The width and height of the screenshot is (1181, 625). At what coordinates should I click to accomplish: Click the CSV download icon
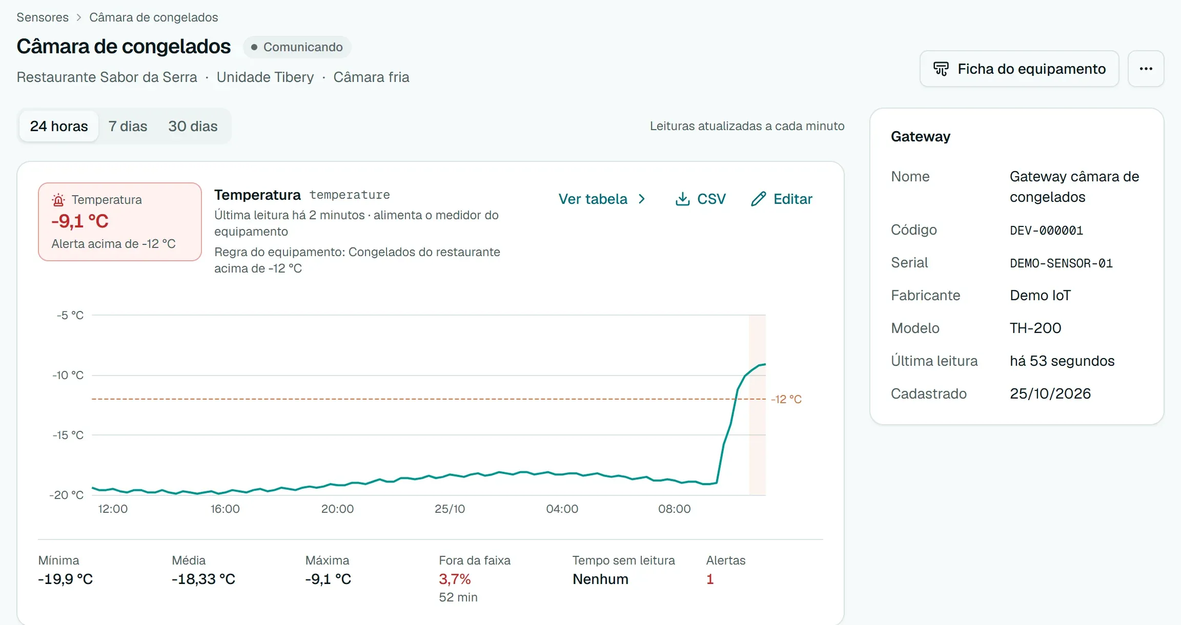(x=682, y=199)
